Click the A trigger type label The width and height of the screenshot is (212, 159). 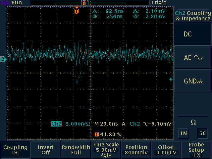[x=124, y=124]
